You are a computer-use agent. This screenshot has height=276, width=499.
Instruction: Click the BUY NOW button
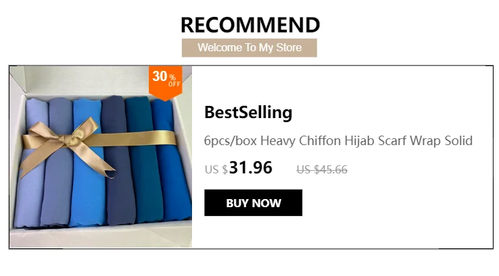pyautogui.click(x=253, y=202)
